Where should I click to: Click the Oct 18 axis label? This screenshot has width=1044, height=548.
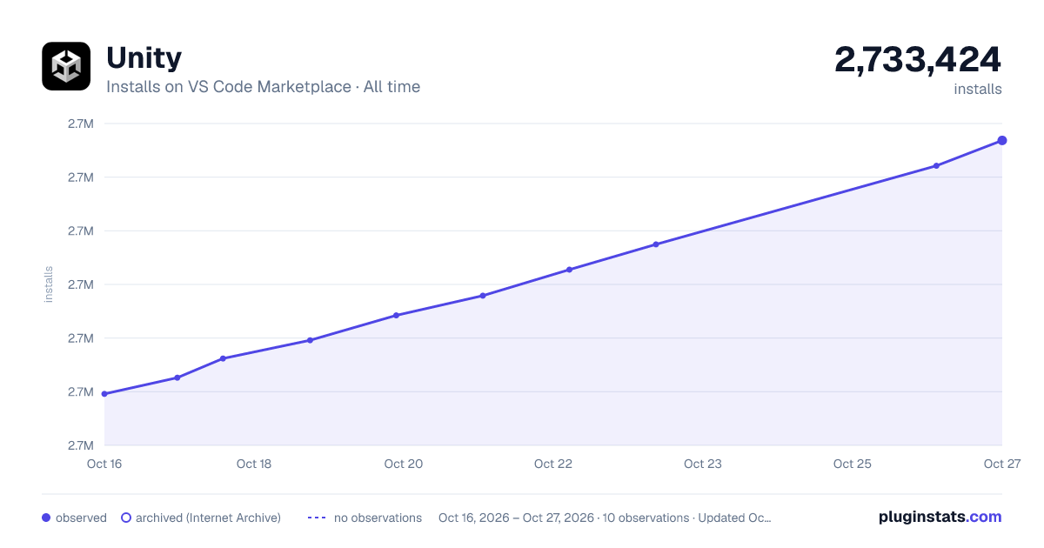point(254,464)
